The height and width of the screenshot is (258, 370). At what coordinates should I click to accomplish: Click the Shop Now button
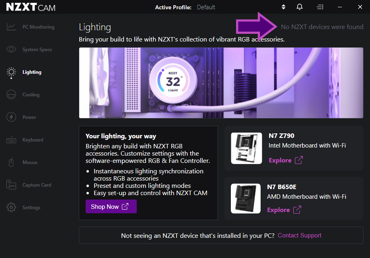coord(111,206)
